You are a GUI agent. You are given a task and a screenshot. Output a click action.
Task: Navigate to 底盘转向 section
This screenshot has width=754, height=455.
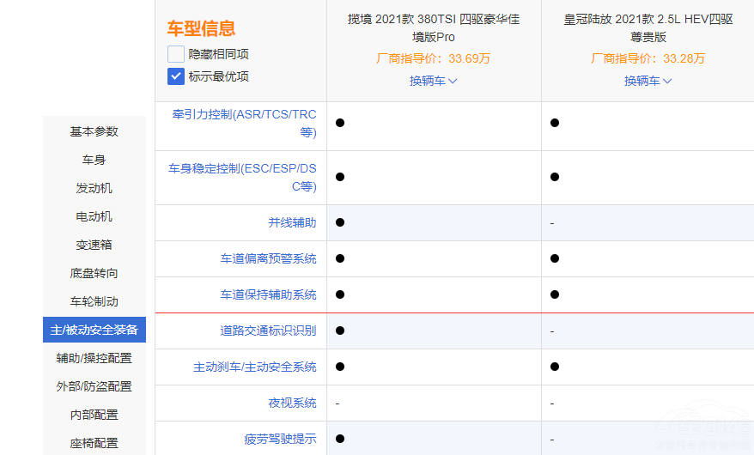tap(94, 273)
